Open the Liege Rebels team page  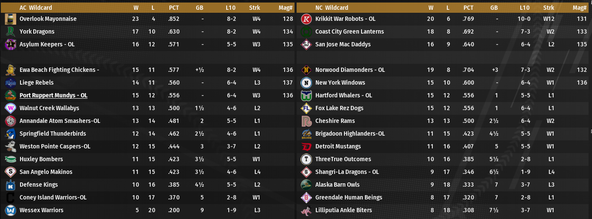point(37,83)
